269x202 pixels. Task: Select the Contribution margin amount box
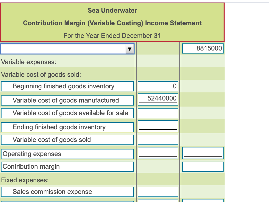click(x=203, y=166)
